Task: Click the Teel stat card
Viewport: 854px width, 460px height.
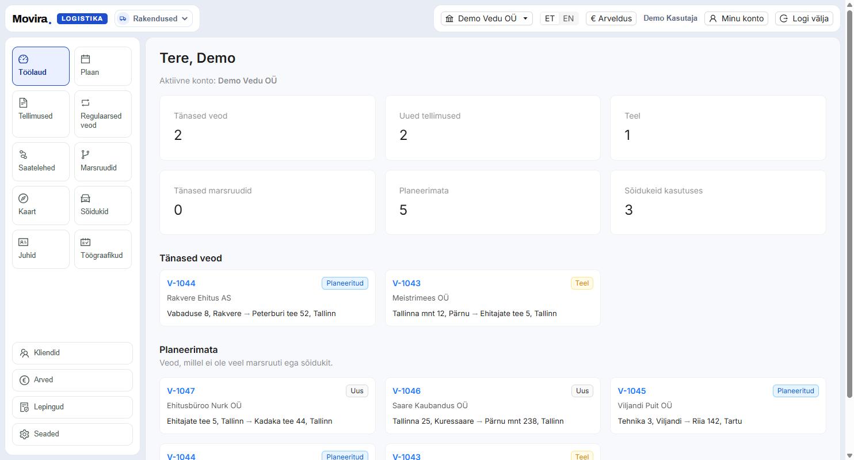Action: pyautogui.click(x=718, y=127)
